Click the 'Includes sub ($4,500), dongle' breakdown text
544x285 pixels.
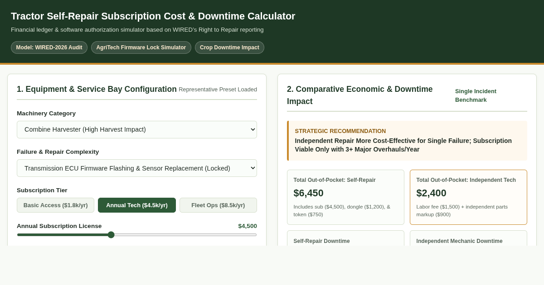[342, 210]
